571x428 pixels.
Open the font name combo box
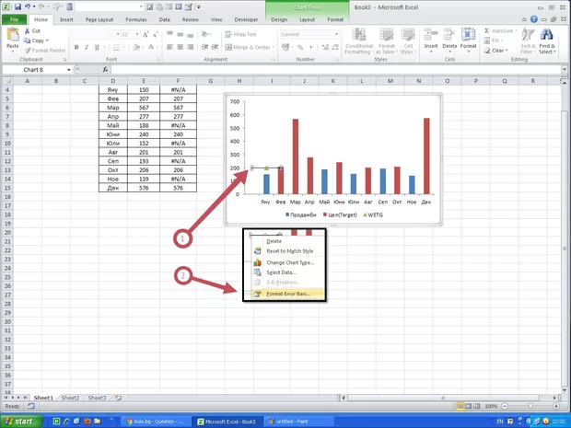96,34
